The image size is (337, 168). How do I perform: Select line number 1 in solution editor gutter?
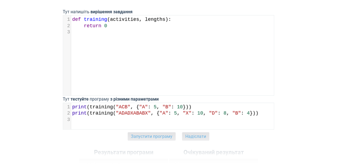[x=68, y=19]
